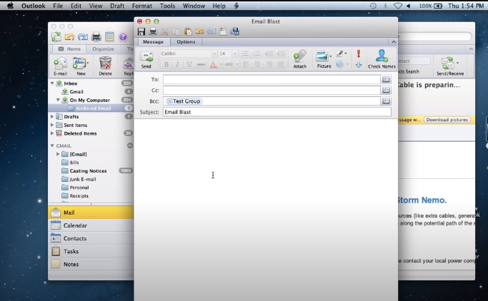488x301 pixels.
Task: Click into the To field
Action: (272, 79)
